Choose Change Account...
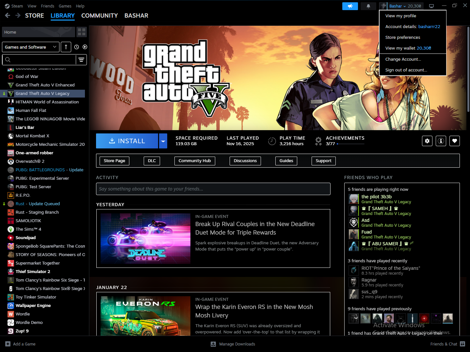Viewport: 470px width, 352px height. 413,59
